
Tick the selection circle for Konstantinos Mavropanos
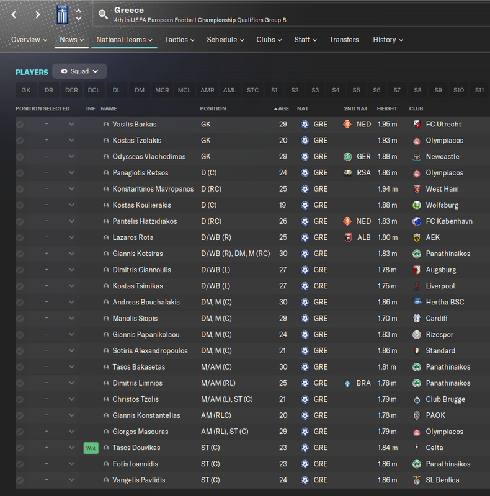(20, 189)
